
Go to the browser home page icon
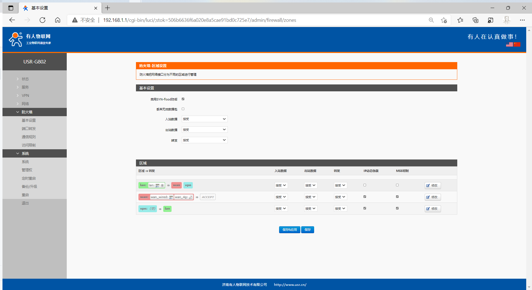click(58, 20)
